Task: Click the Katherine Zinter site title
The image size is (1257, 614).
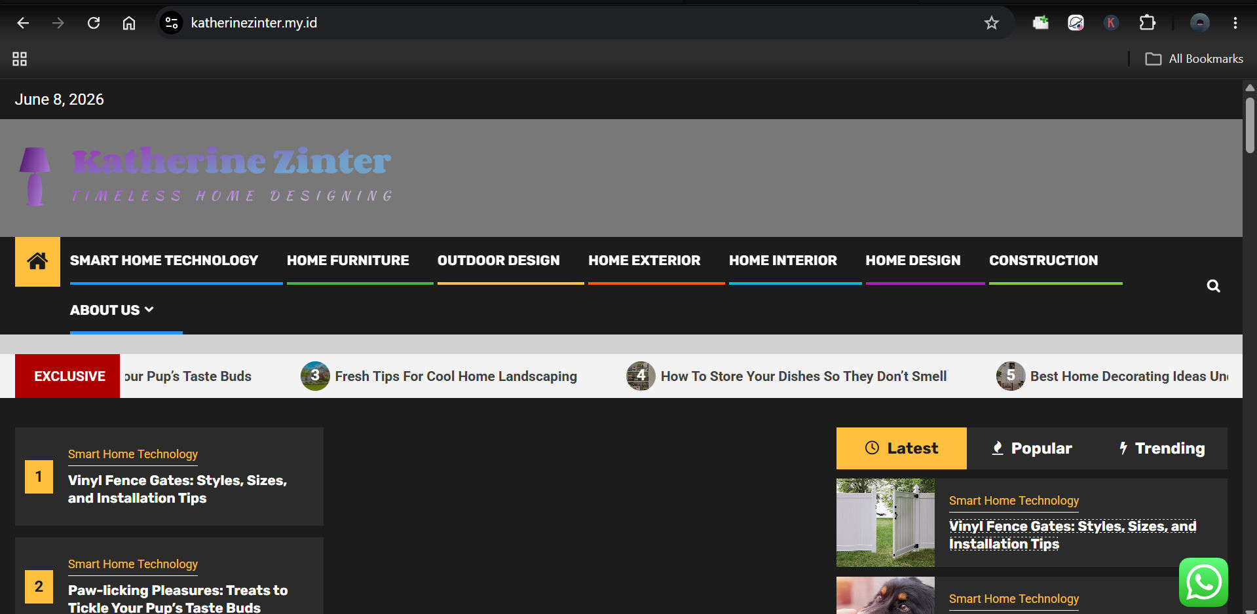Action: coord(231,161)
